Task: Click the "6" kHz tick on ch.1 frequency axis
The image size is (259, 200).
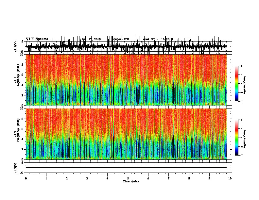Action: [x=23, y=75]
